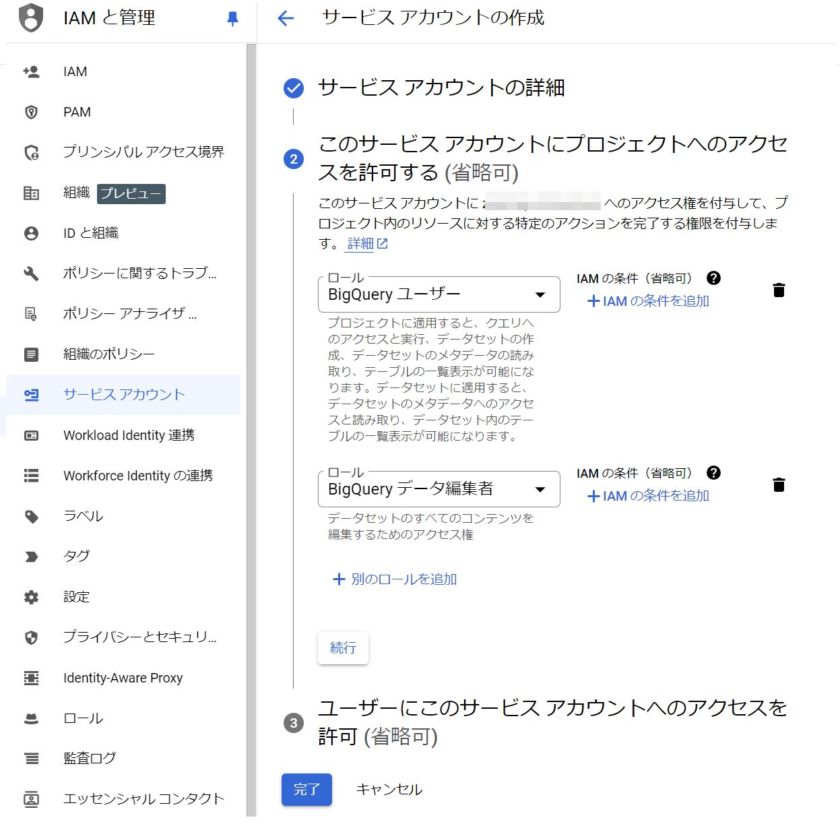Click the 設定 gear icon

(x=31, y=597)
